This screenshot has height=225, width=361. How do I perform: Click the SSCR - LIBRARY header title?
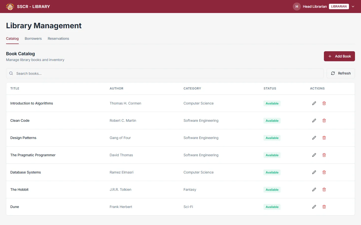point(33,6)
